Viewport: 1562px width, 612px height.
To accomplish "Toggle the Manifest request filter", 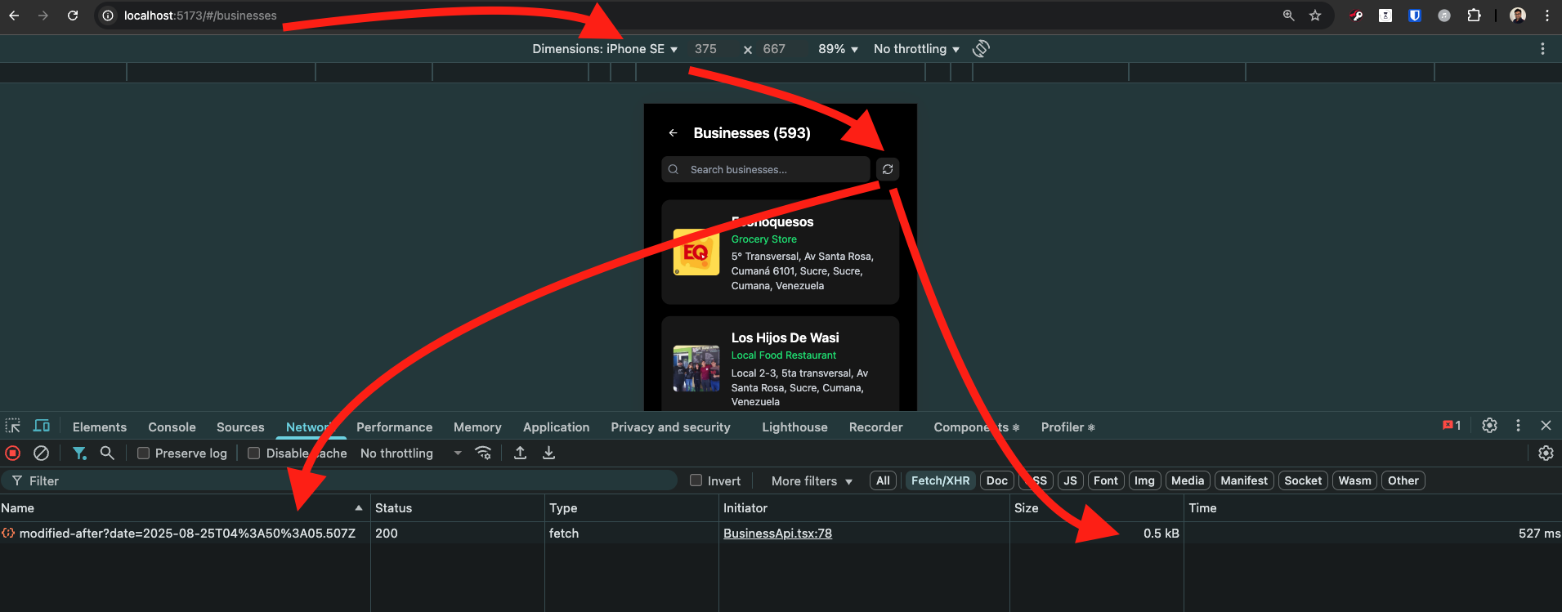I will 1244,480.
